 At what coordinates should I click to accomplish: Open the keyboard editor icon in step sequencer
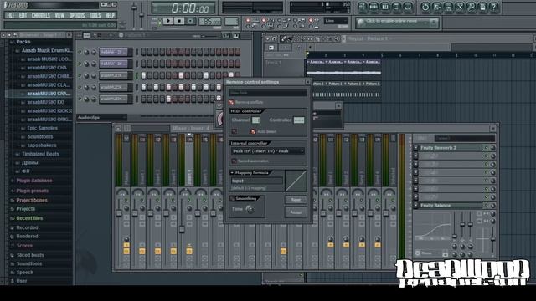point(235,35)
